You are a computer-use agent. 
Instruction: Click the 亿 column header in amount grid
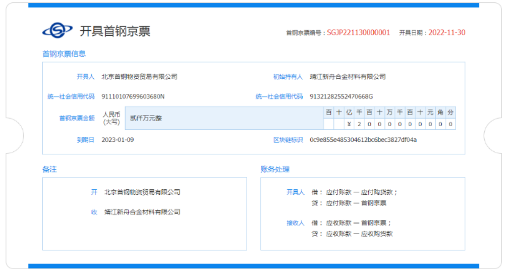click(349, 113)
